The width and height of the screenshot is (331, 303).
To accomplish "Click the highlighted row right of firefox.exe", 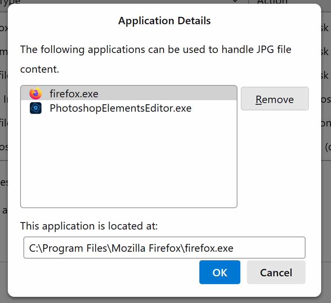I will pyautogui.click(x=172, y=94).
